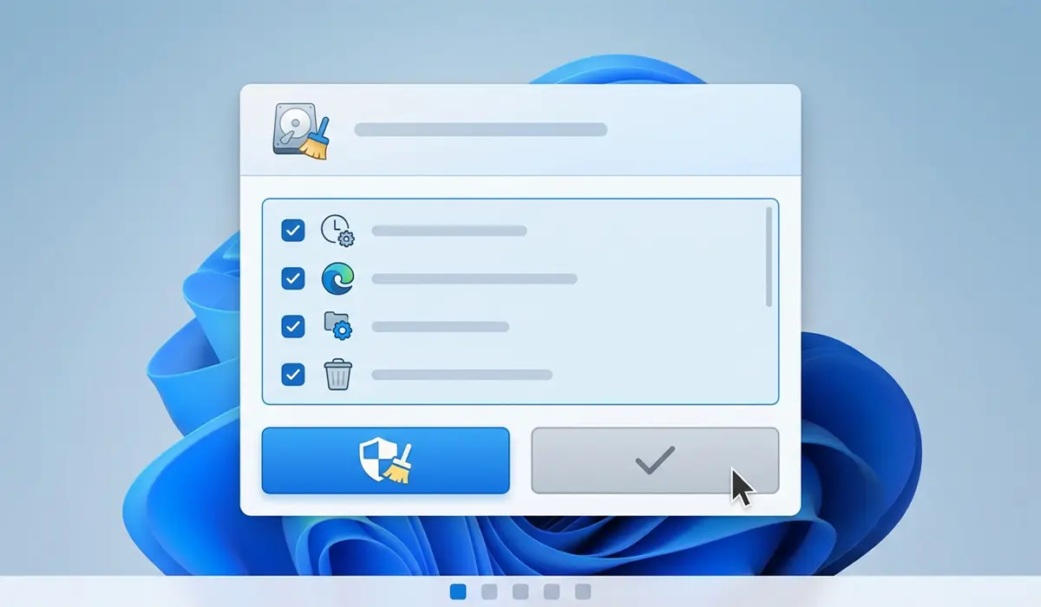Select the second taskbar dot

click(489, 591)
